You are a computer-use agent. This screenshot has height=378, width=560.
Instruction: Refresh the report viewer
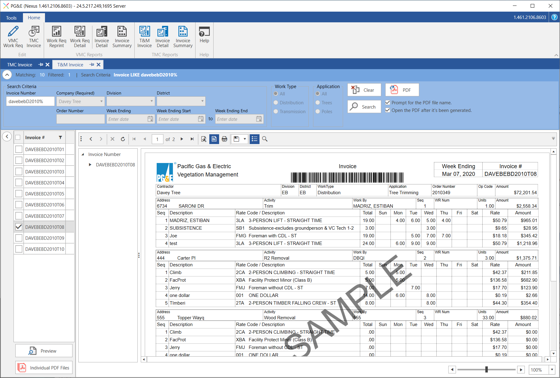tap(123, 139)
